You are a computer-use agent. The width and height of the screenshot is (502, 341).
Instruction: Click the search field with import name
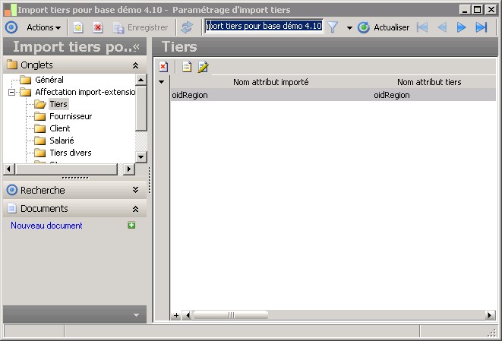point(264,26)
